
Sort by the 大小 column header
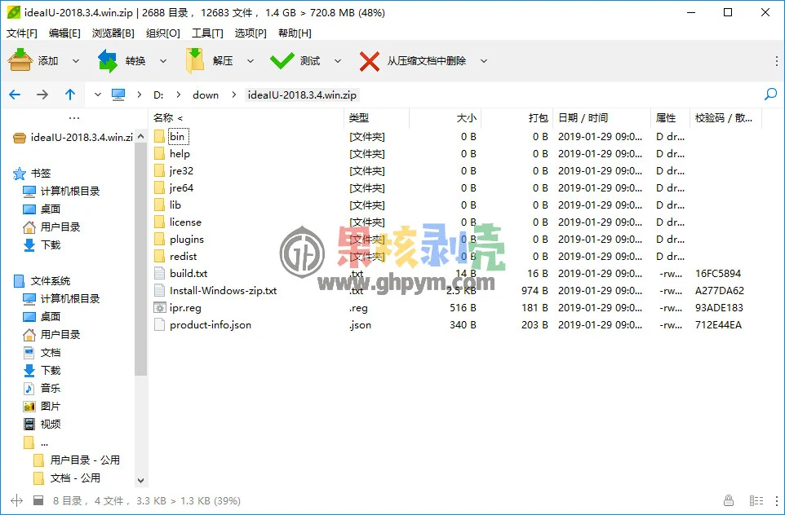(445, 118)
